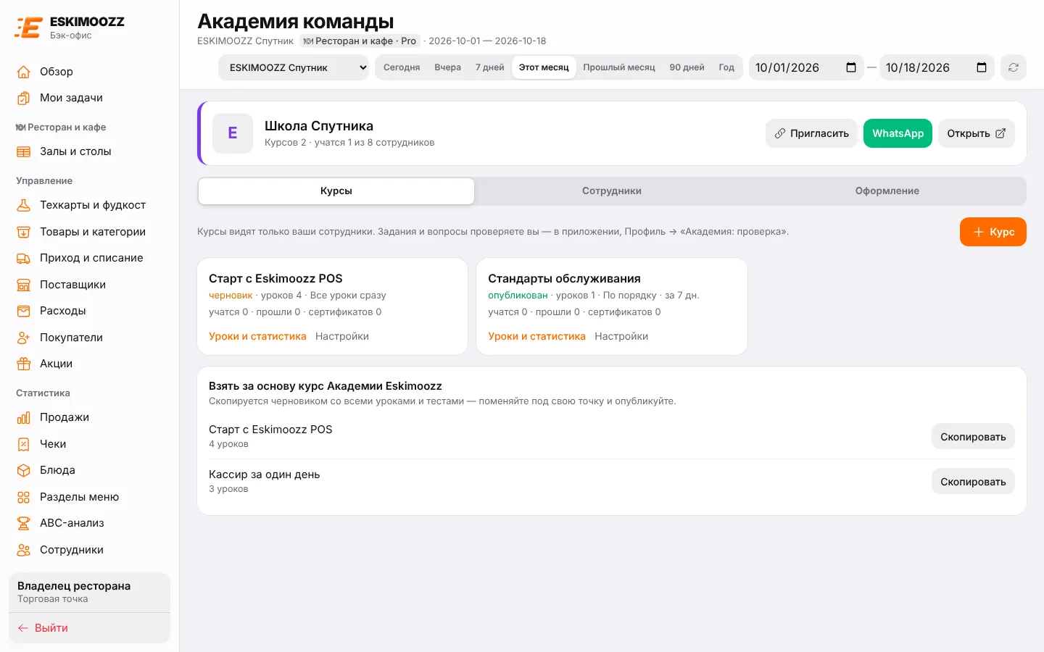Viewport: 1044px width, 652px height.
Task: Add a course with the Курс button
Action: coord(993,232)
